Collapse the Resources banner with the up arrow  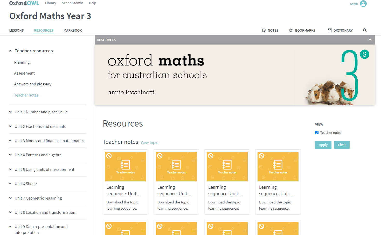(x=370, y=40)
